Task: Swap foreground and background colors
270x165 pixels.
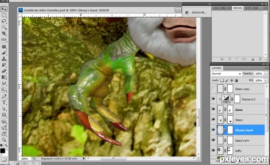Action: [x=6, y=145]
